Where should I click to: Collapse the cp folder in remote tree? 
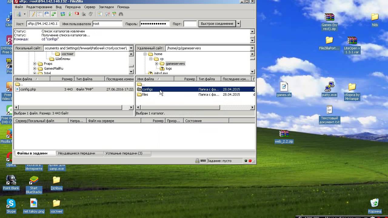coord(151,59)
